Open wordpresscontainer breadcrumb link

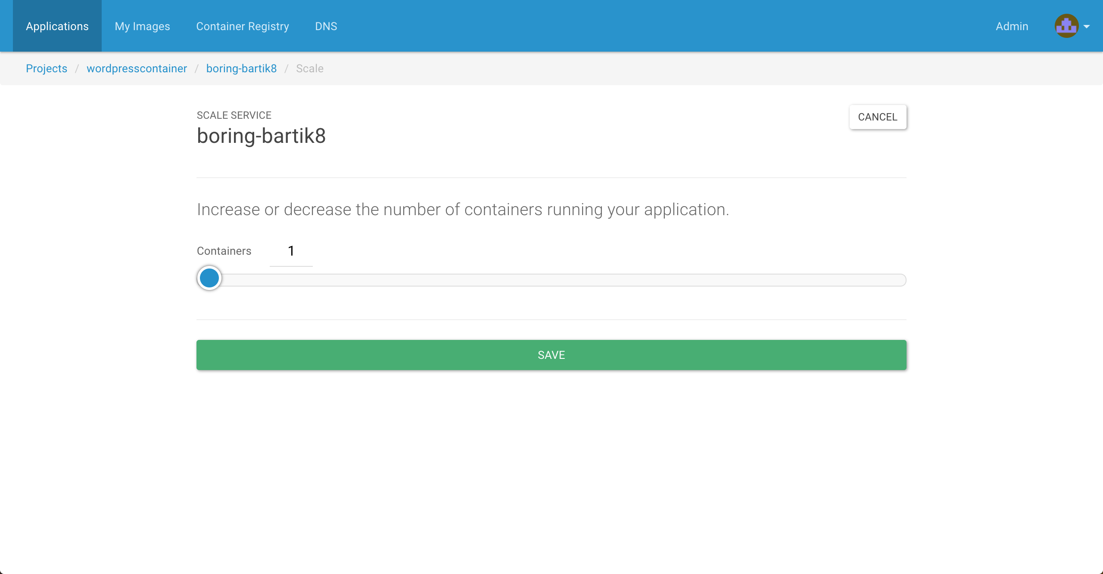click(x=137, y=68)
